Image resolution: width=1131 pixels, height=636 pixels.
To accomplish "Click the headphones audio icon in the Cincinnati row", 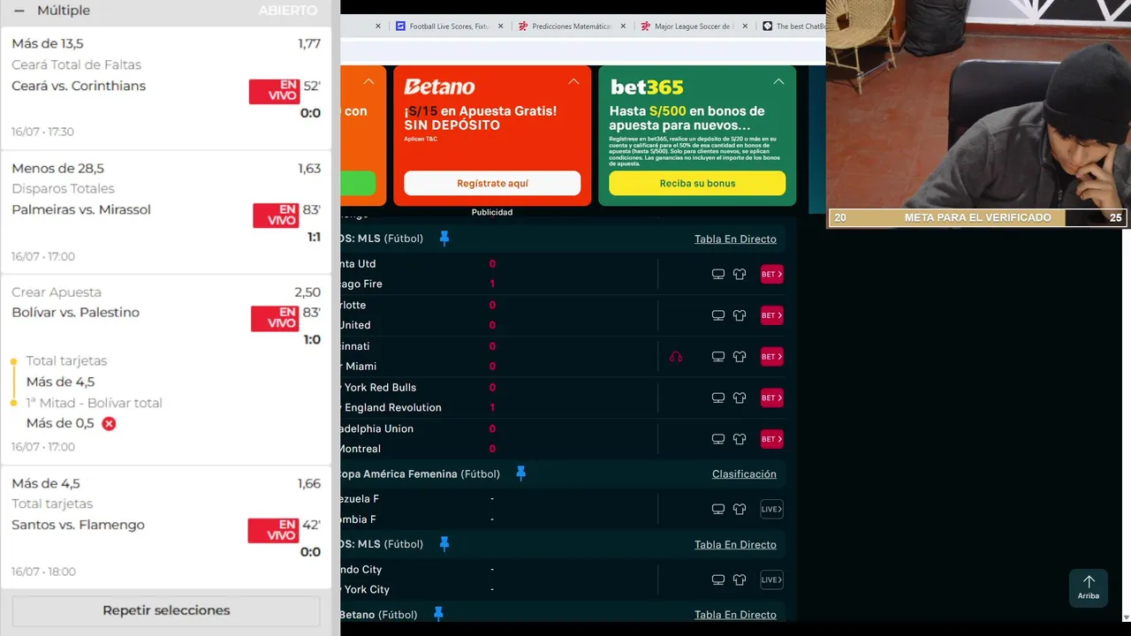I will [676, 357].
